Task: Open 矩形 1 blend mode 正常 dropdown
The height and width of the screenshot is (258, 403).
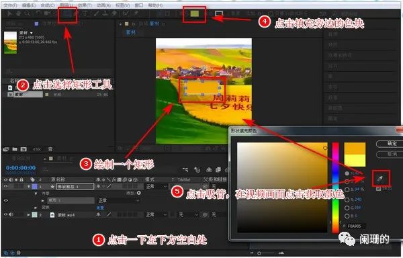Action: 118,200
